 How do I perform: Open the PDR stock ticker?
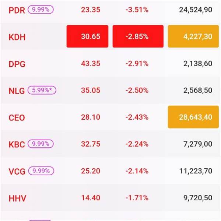pyautogui.click(x=17, y=10)
